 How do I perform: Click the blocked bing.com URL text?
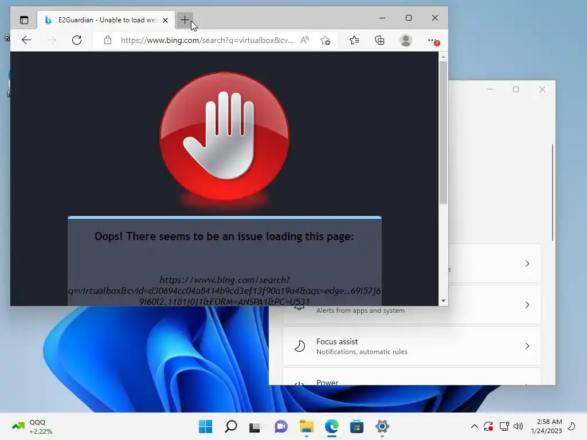click(x=224, y=290)
